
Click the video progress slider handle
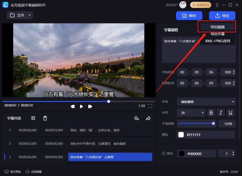[x=109, y=101]
